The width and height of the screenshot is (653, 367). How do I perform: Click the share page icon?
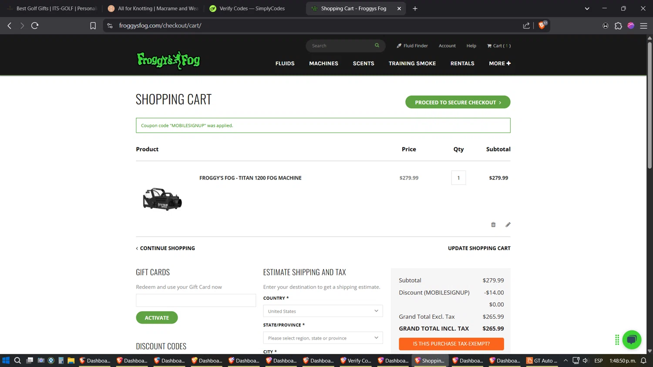pyautogui.click(x=526, y=26)
